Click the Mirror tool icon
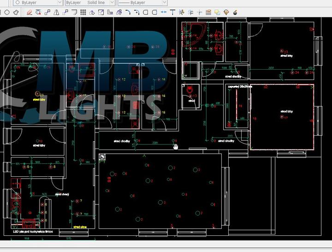This screenshot has width=332, height=252. coord(57,12)
